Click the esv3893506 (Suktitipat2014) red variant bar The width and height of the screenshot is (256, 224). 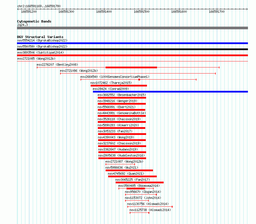[132, 55]
